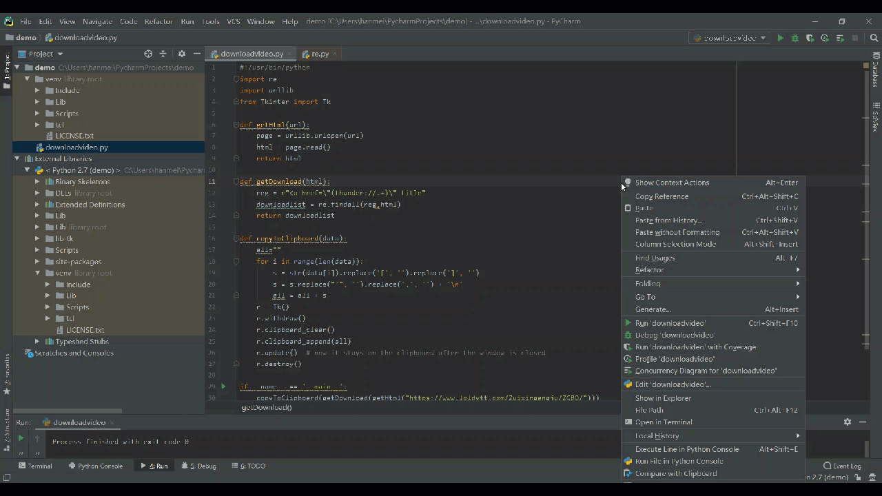Viewport: 882px width, 496px height.
Task: Choose Debug 'downloadvideo' in context menu
Action: (713, 335)
